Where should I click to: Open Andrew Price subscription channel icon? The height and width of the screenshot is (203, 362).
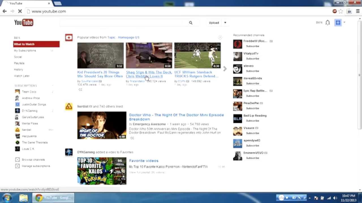pos(17,98)
